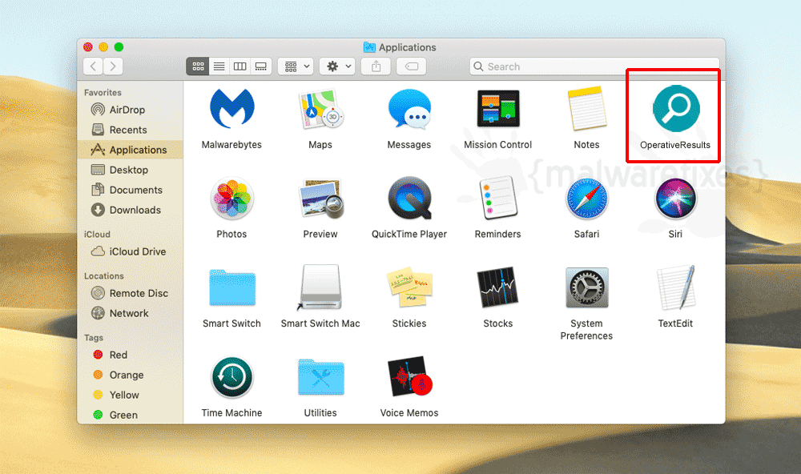Switch to list view

click(x=219, y=66)
